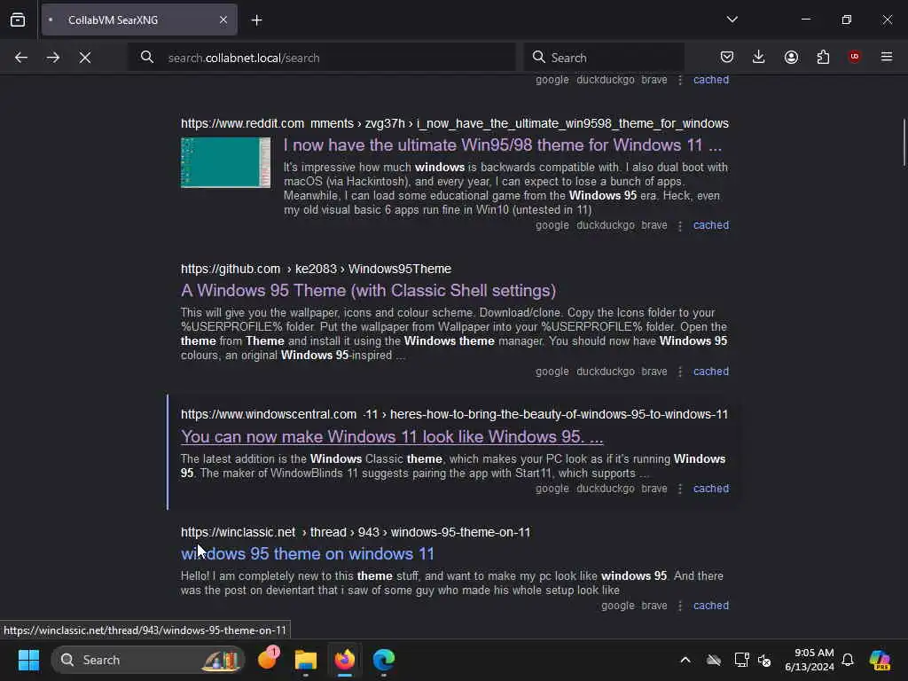Viewport: 908px width, 681px height.
Task: Open the Firefox application menu
Action: point(887,57)
